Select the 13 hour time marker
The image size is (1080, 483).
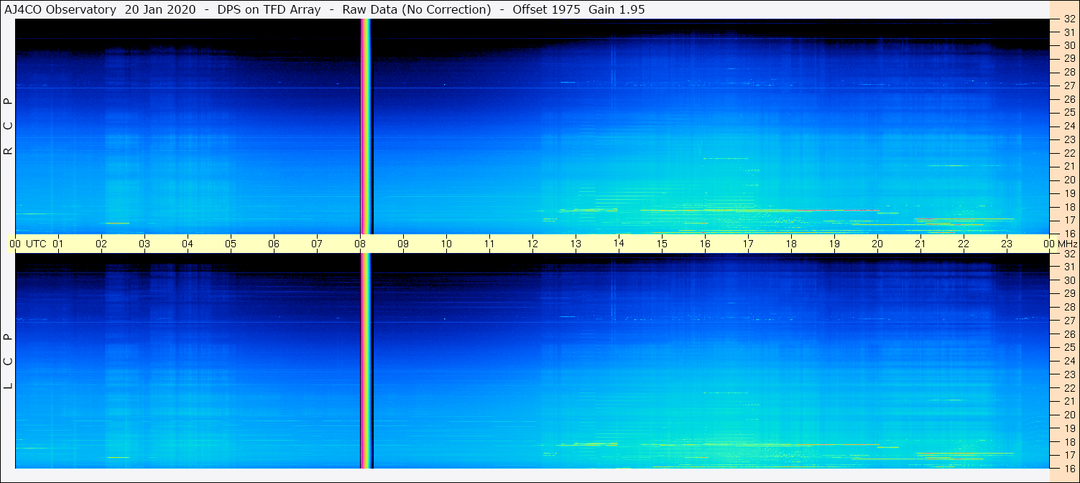pos(576,244)
